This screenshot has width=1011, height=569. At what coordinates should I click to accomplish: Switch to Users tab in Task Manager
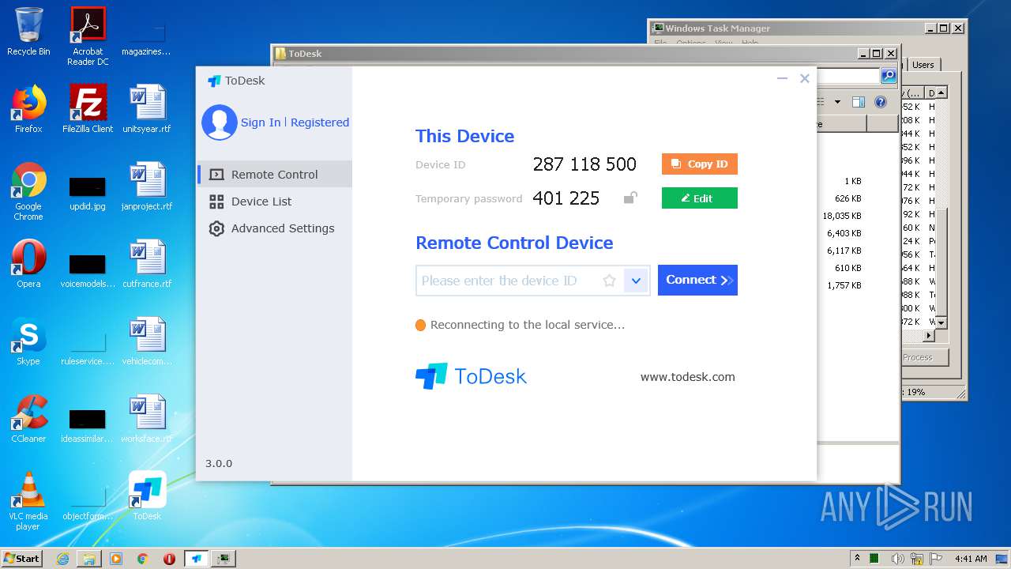tap(923, 65)
